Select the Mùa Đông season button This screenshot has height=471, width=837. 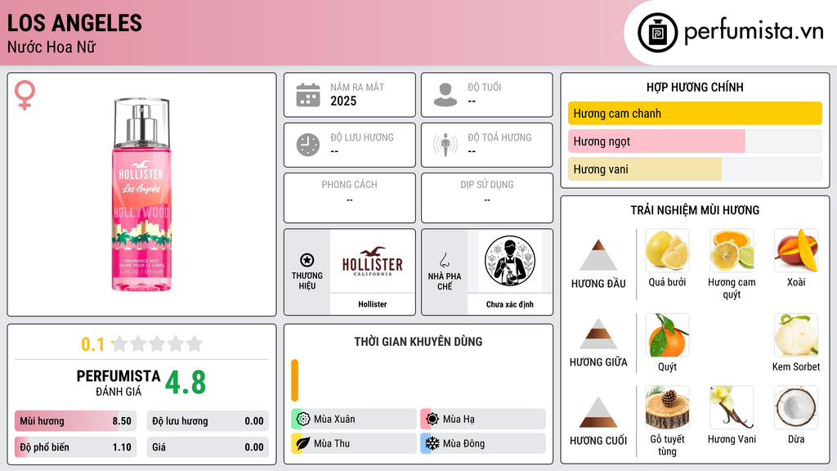[483, 443]
